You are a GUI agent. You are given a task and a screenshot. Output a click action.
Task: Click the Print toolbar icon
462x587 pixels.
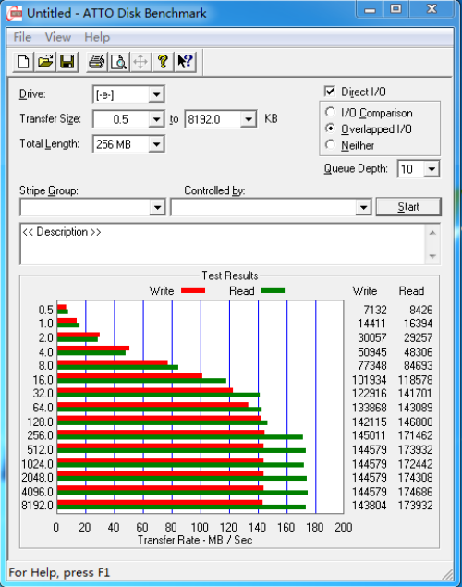click(x=96, y=62)
